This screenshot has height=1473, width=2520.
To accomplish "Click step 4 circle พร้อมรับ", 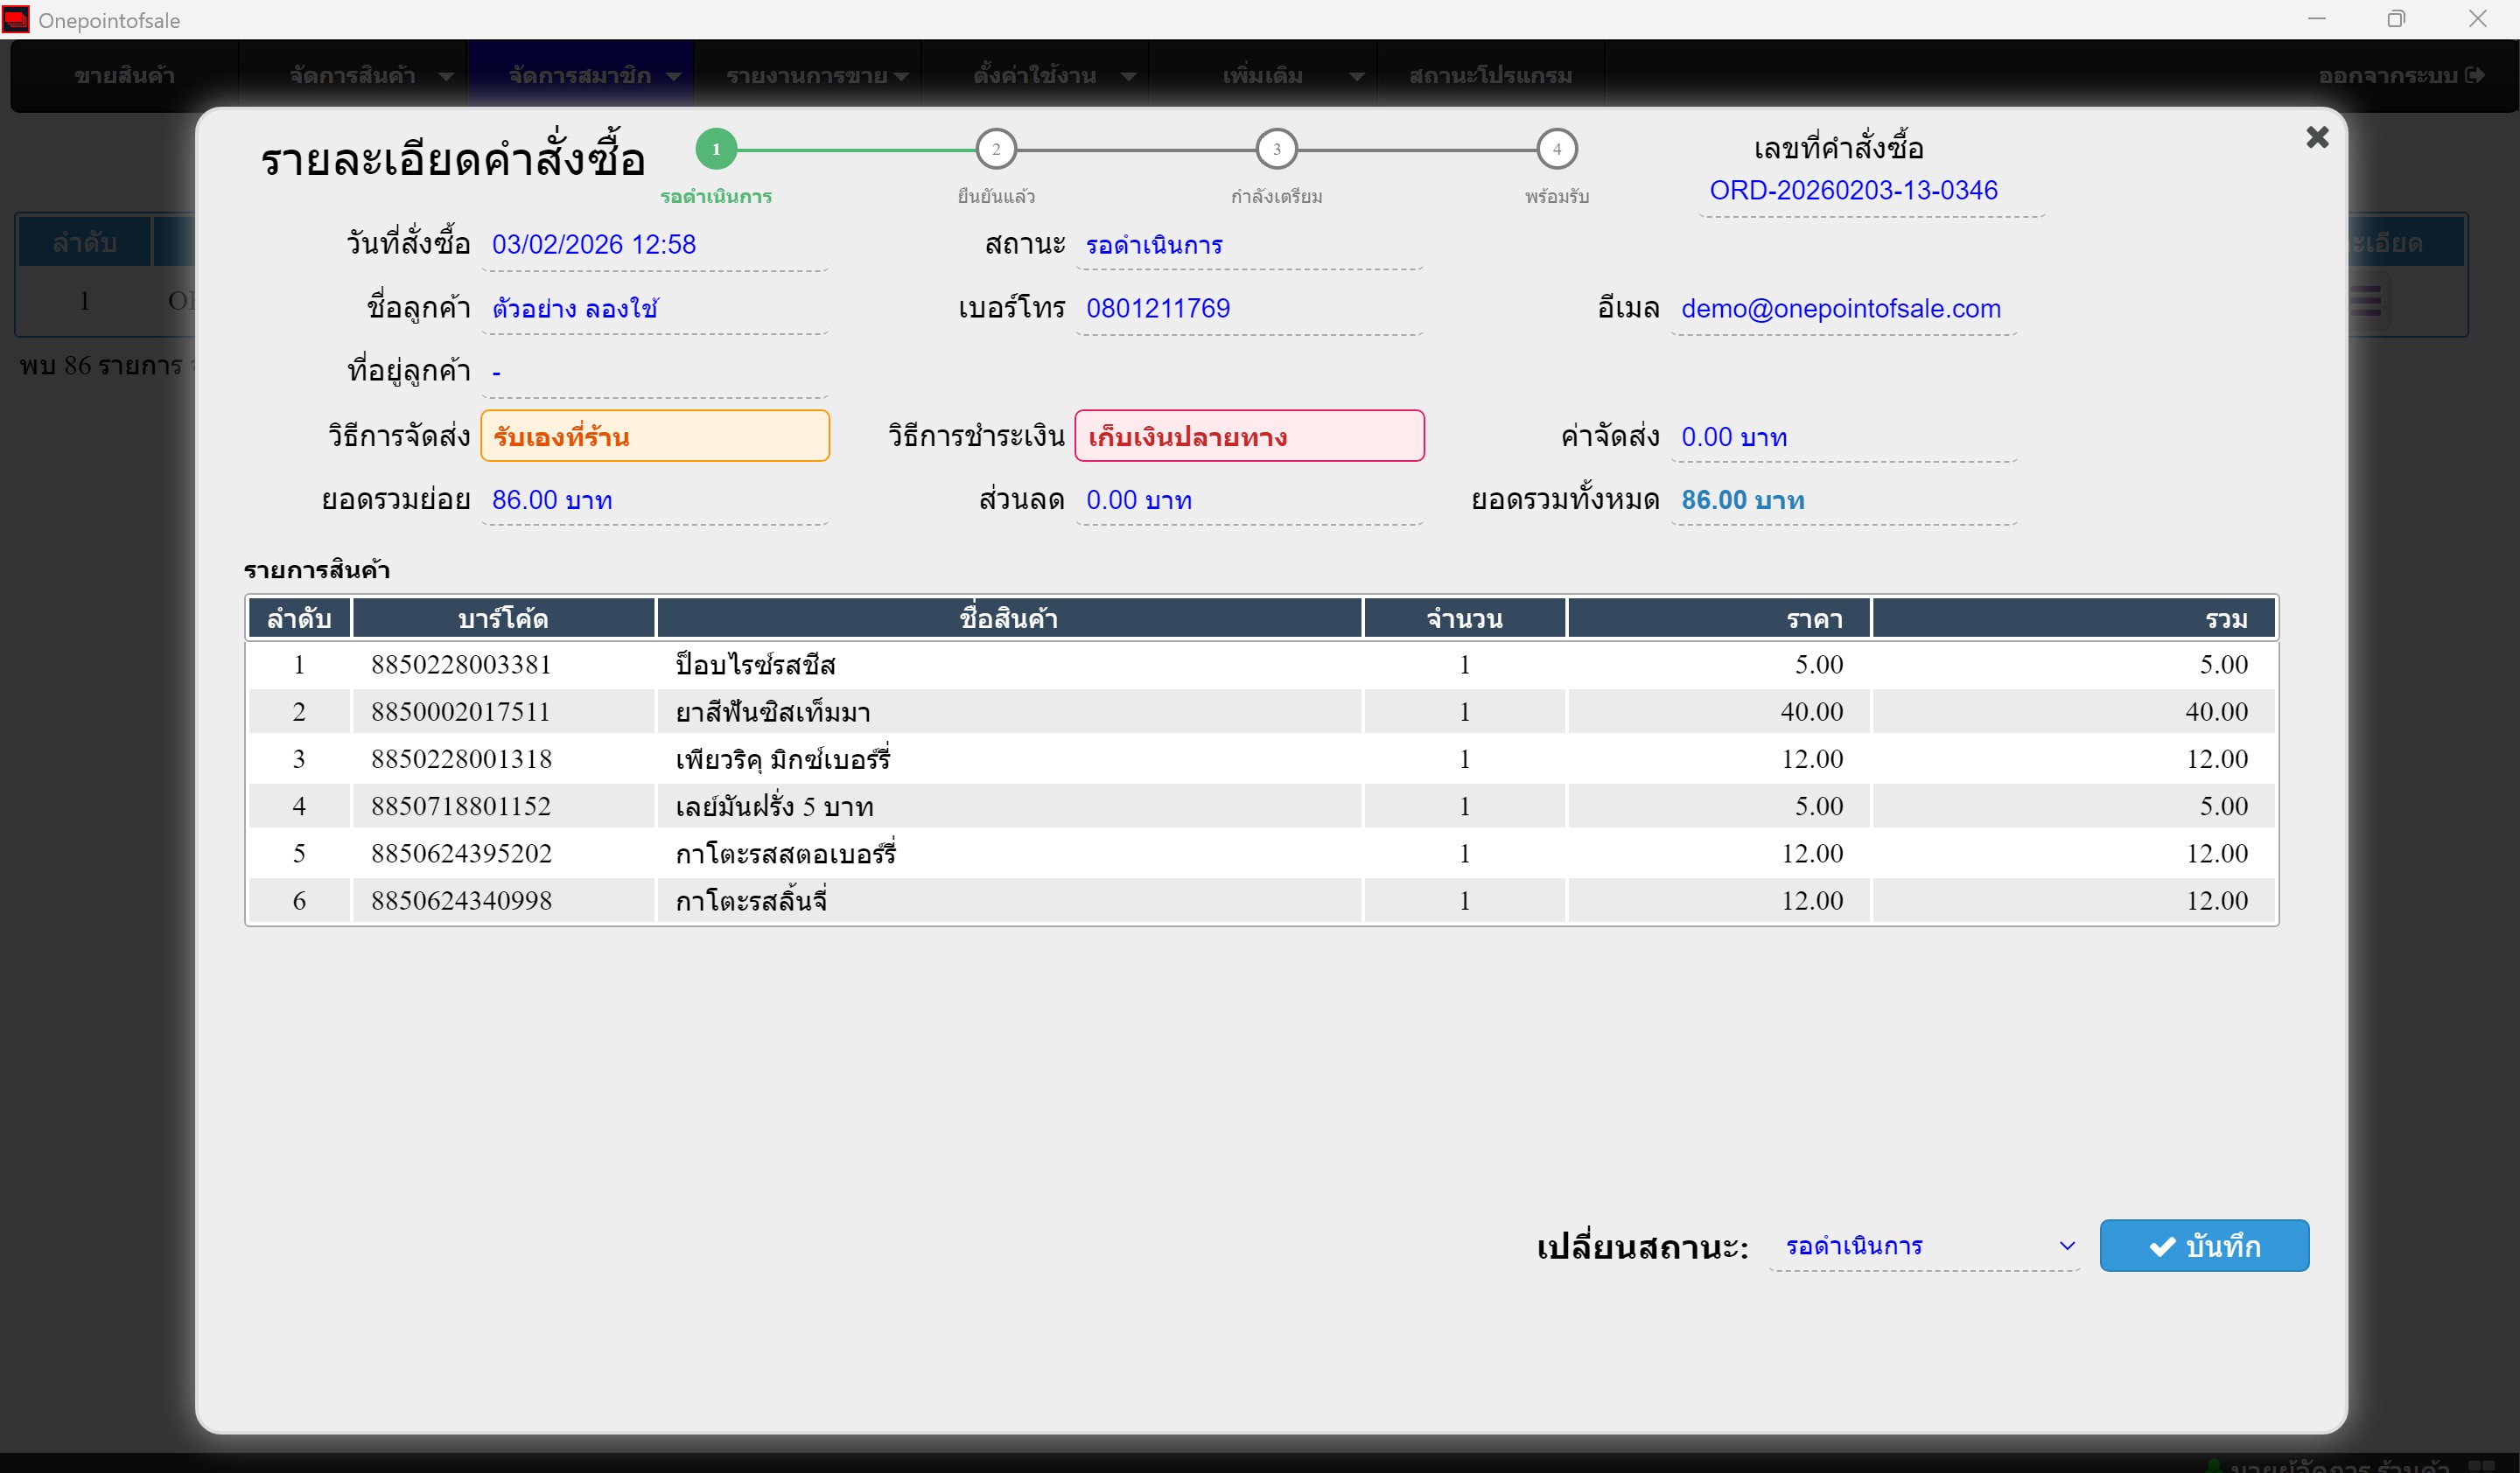I will (x=1556, y=149).
